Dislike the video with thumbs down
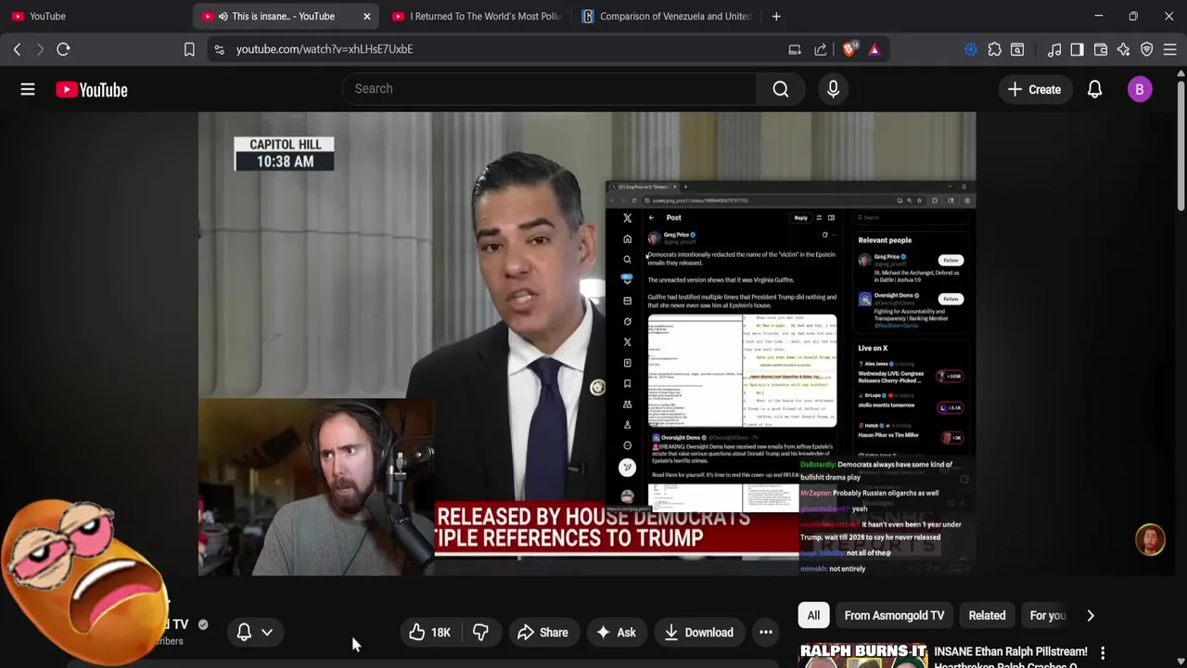The width and height of the screenshot is (1187, 668). (x=480, y=632)
